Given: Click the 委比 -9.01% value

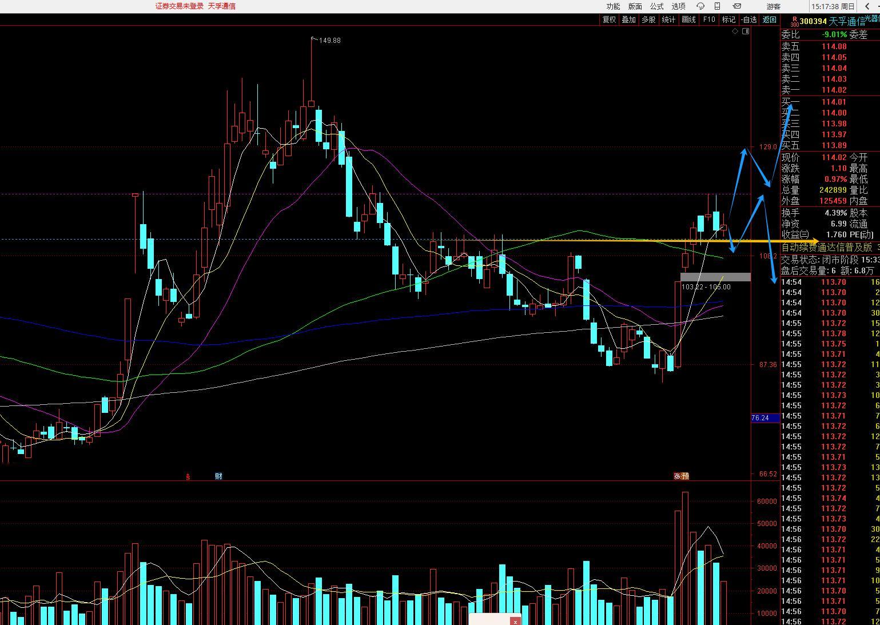Looking at the screenshot, I should click(x=834, y=35).
